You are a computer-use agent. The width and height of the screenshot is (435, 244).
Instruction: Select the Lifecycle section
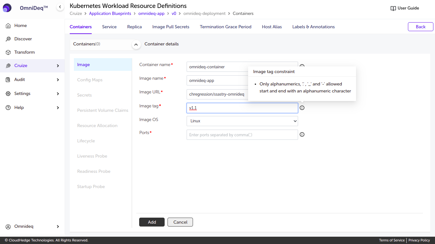(x=103, y=141)
